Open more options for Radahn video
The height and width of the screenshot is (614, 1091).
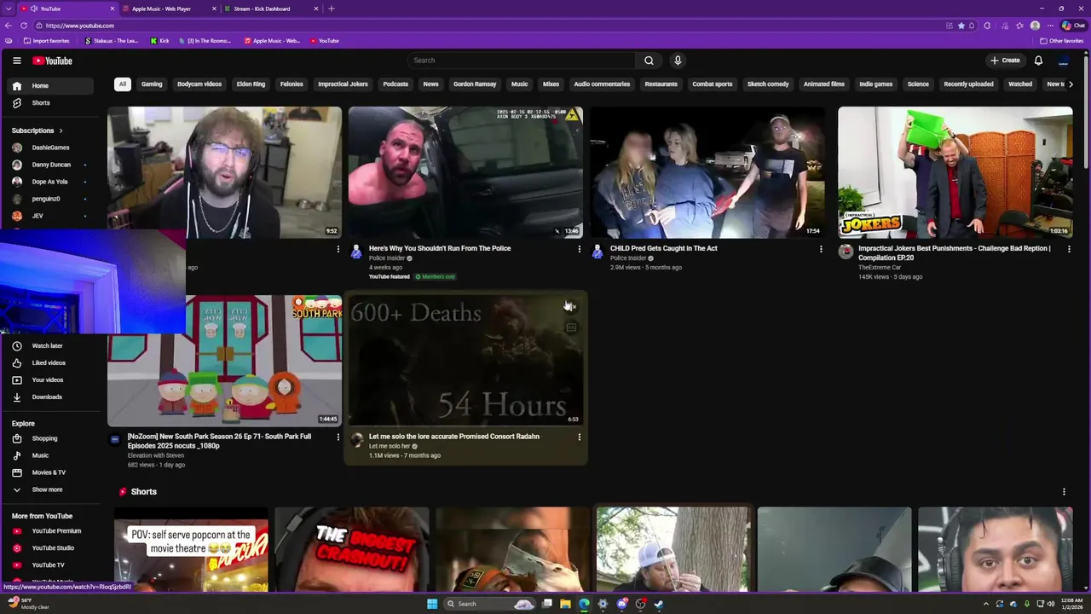580,437
